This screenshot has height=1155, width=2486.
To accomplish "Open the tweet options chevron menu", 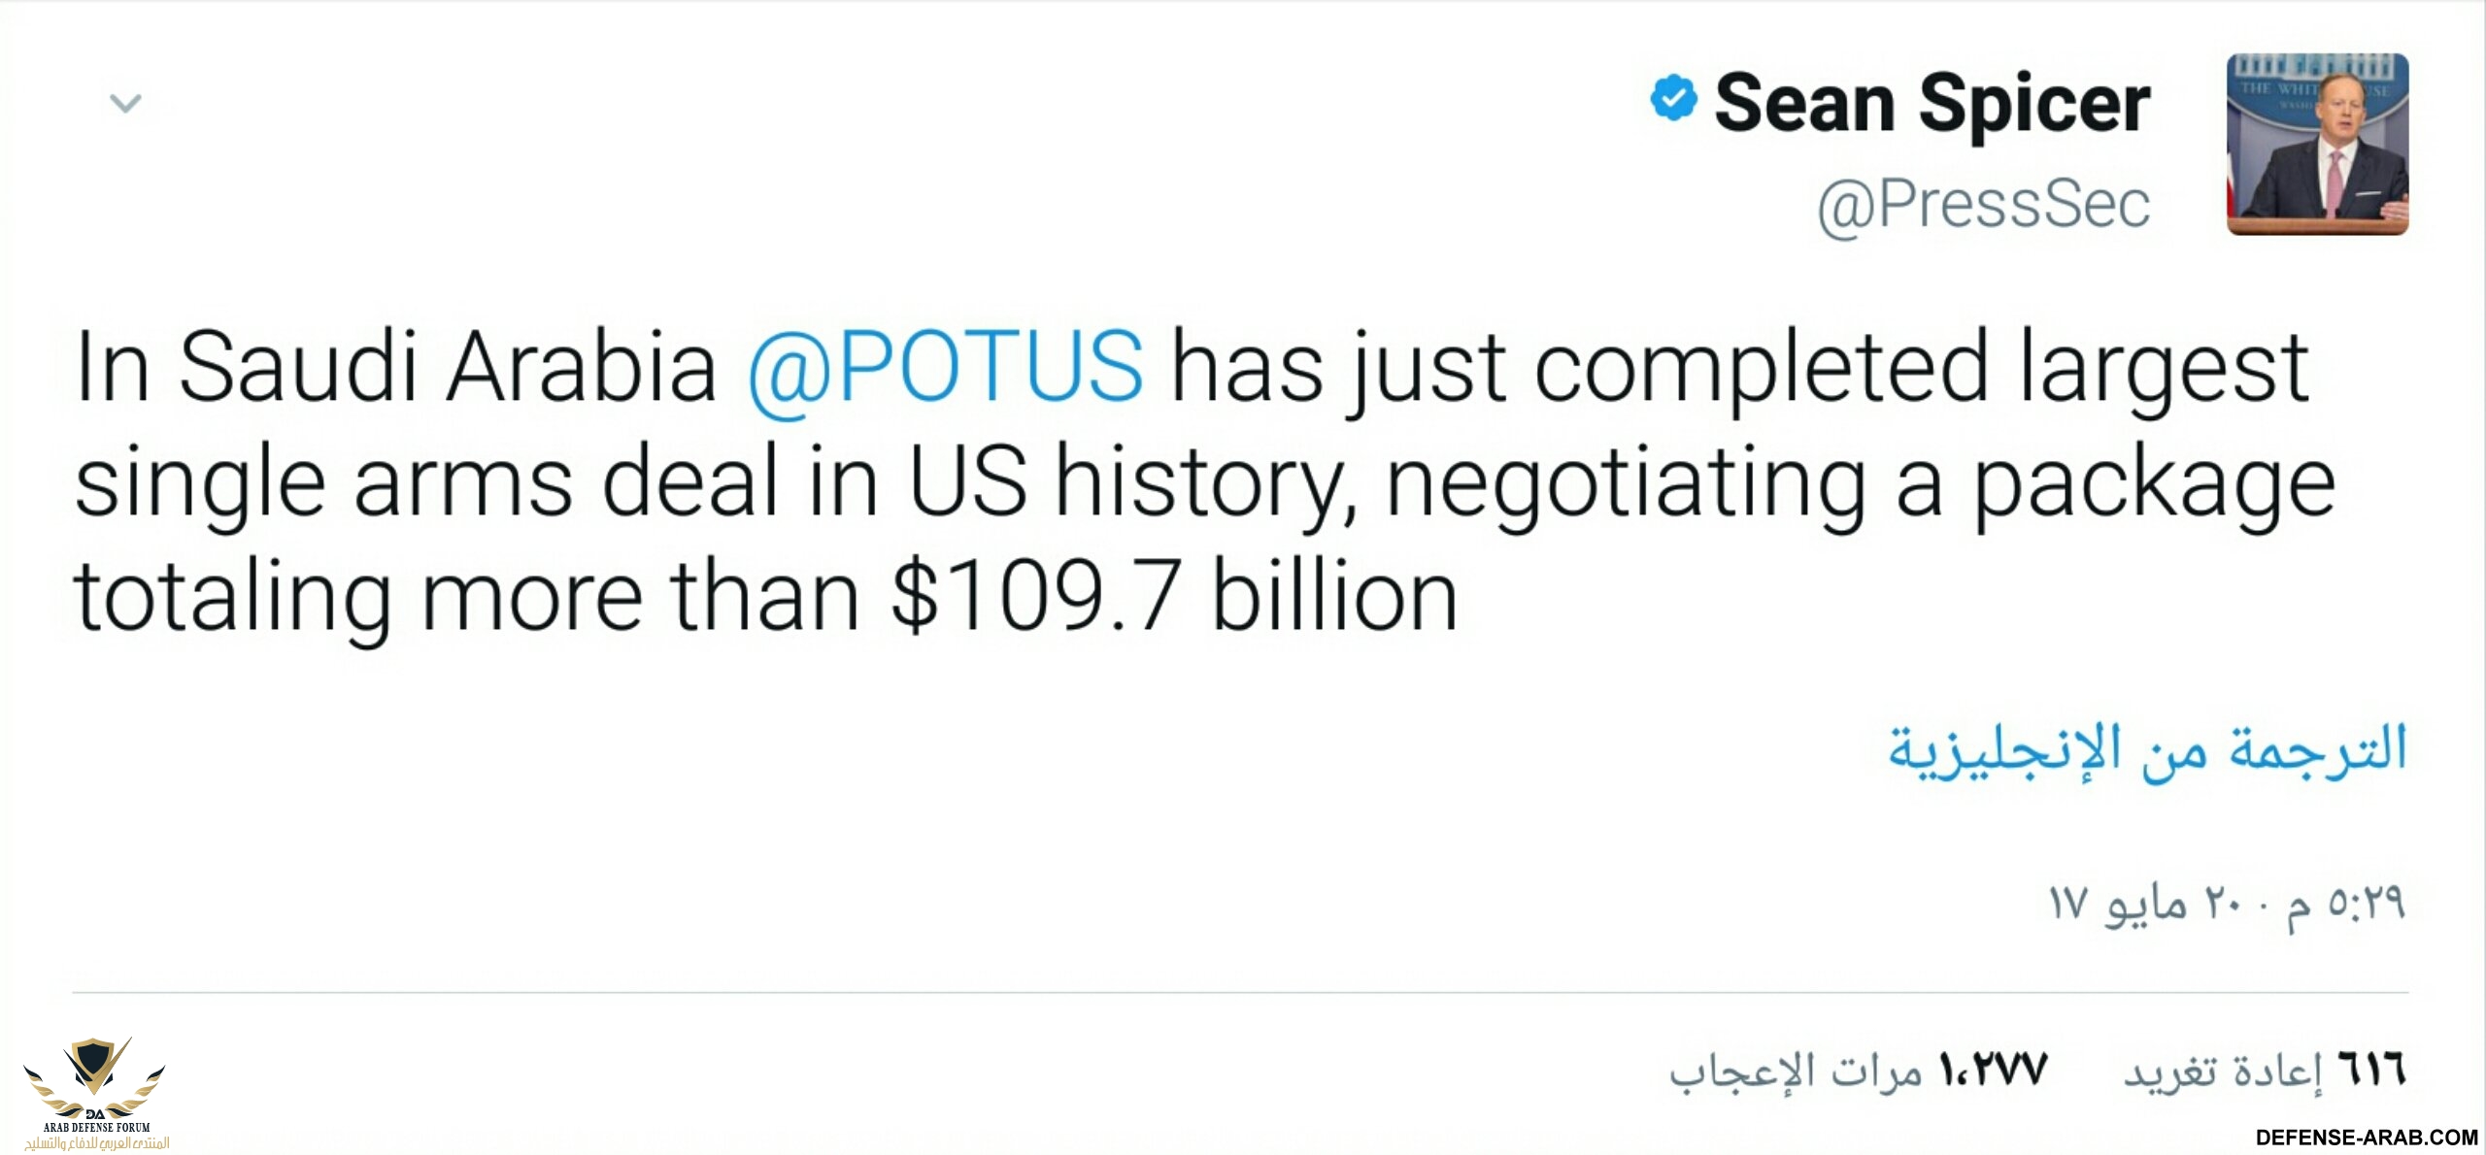I will tap(126, 103).
